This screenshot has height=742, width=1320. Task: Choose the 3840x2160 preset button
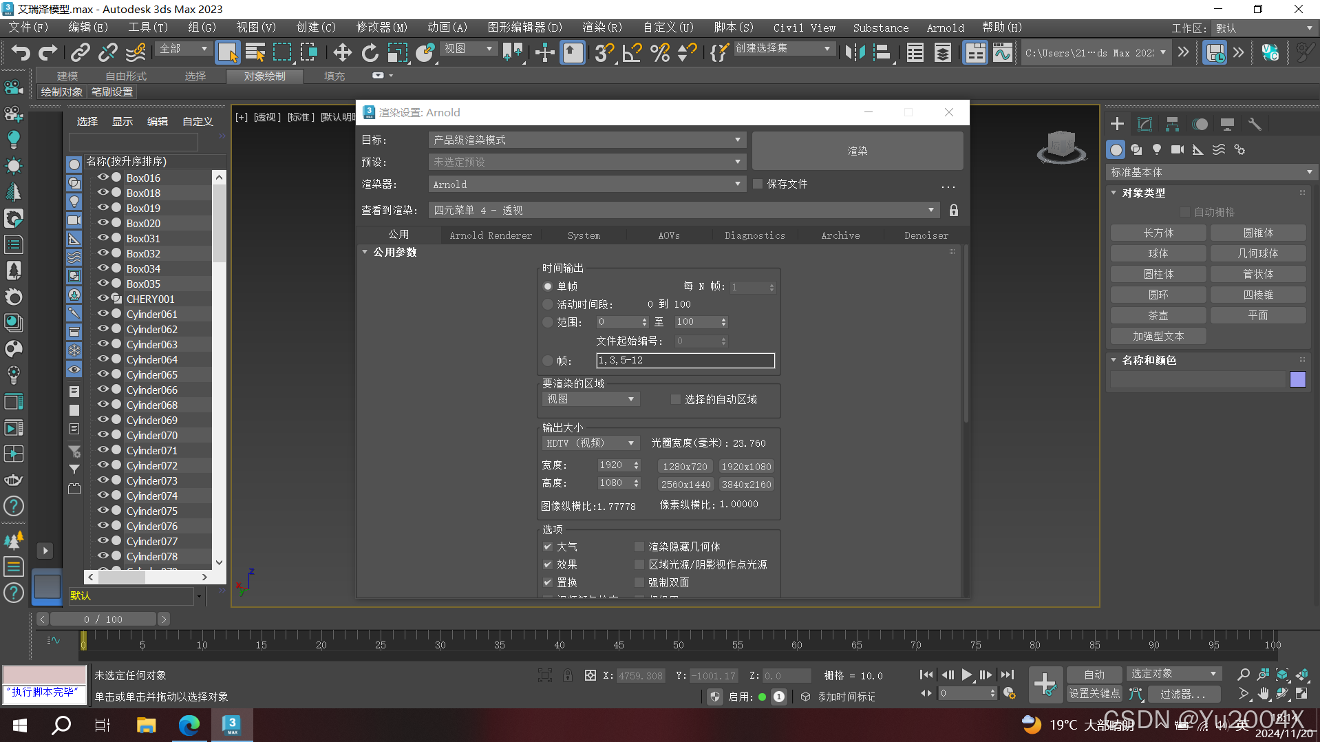click(x=746, y=485)
